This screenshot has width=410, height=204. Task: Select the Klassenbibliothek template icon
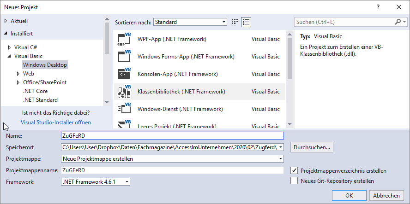[x=124, y=92]
